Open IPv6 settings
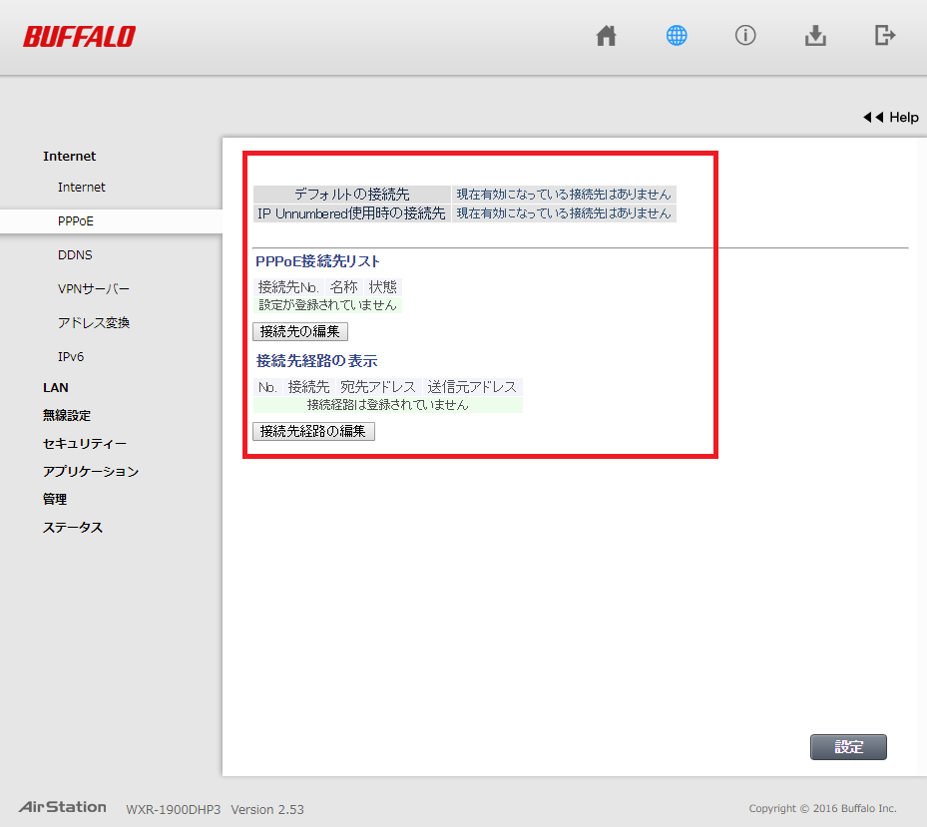 coord(71,356)
